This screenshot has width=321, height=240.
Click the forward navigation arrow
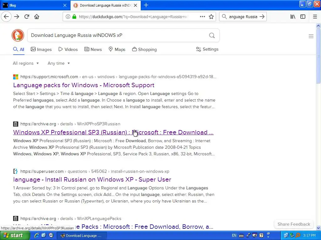tap(17, 17)
